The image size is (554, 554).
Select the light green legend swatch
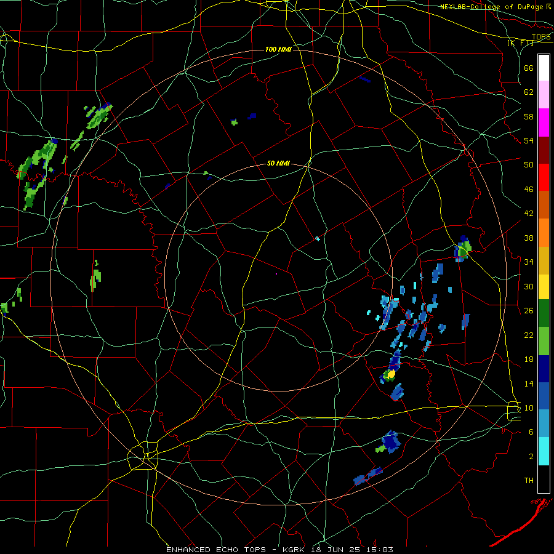coord(544,341)
